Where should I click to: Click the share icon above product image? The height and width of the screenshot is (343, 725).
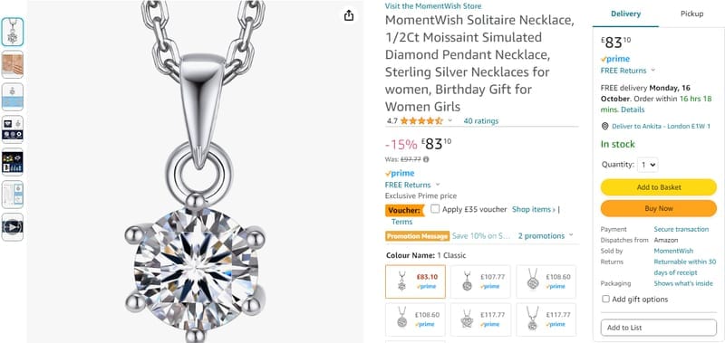pyautogui.click(x=349, y=15)
